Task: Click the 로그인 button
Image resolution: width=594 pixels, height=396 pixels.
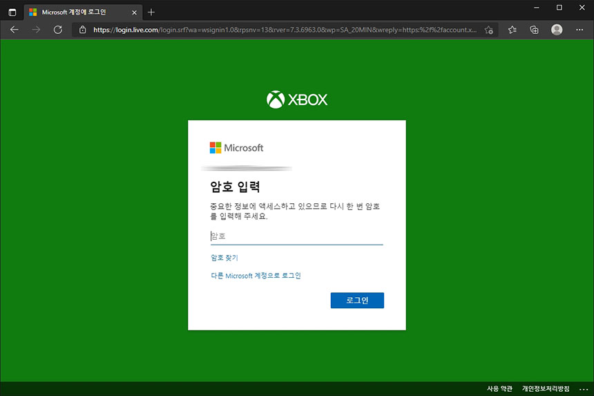Action: pos(357,300)
